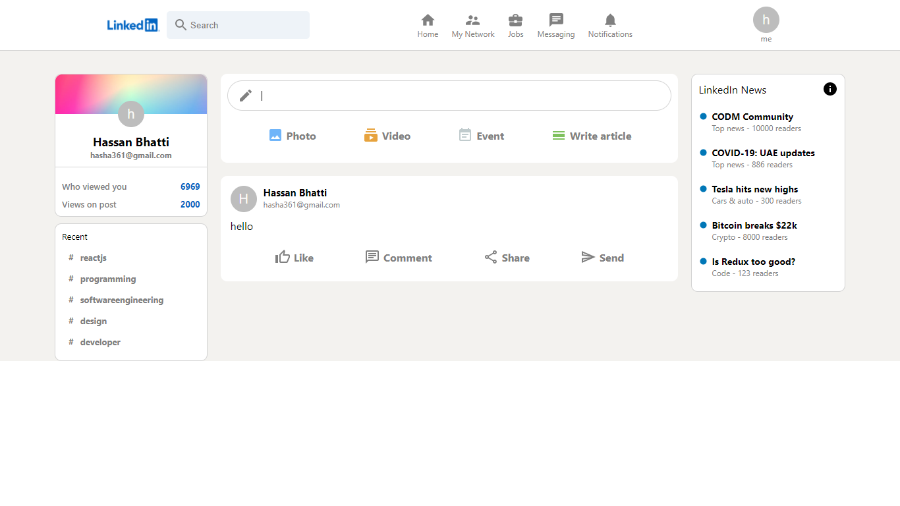This screenshot has width=900, height=506.
Task: Like the 'hello' post
Action: click(295, 258)
